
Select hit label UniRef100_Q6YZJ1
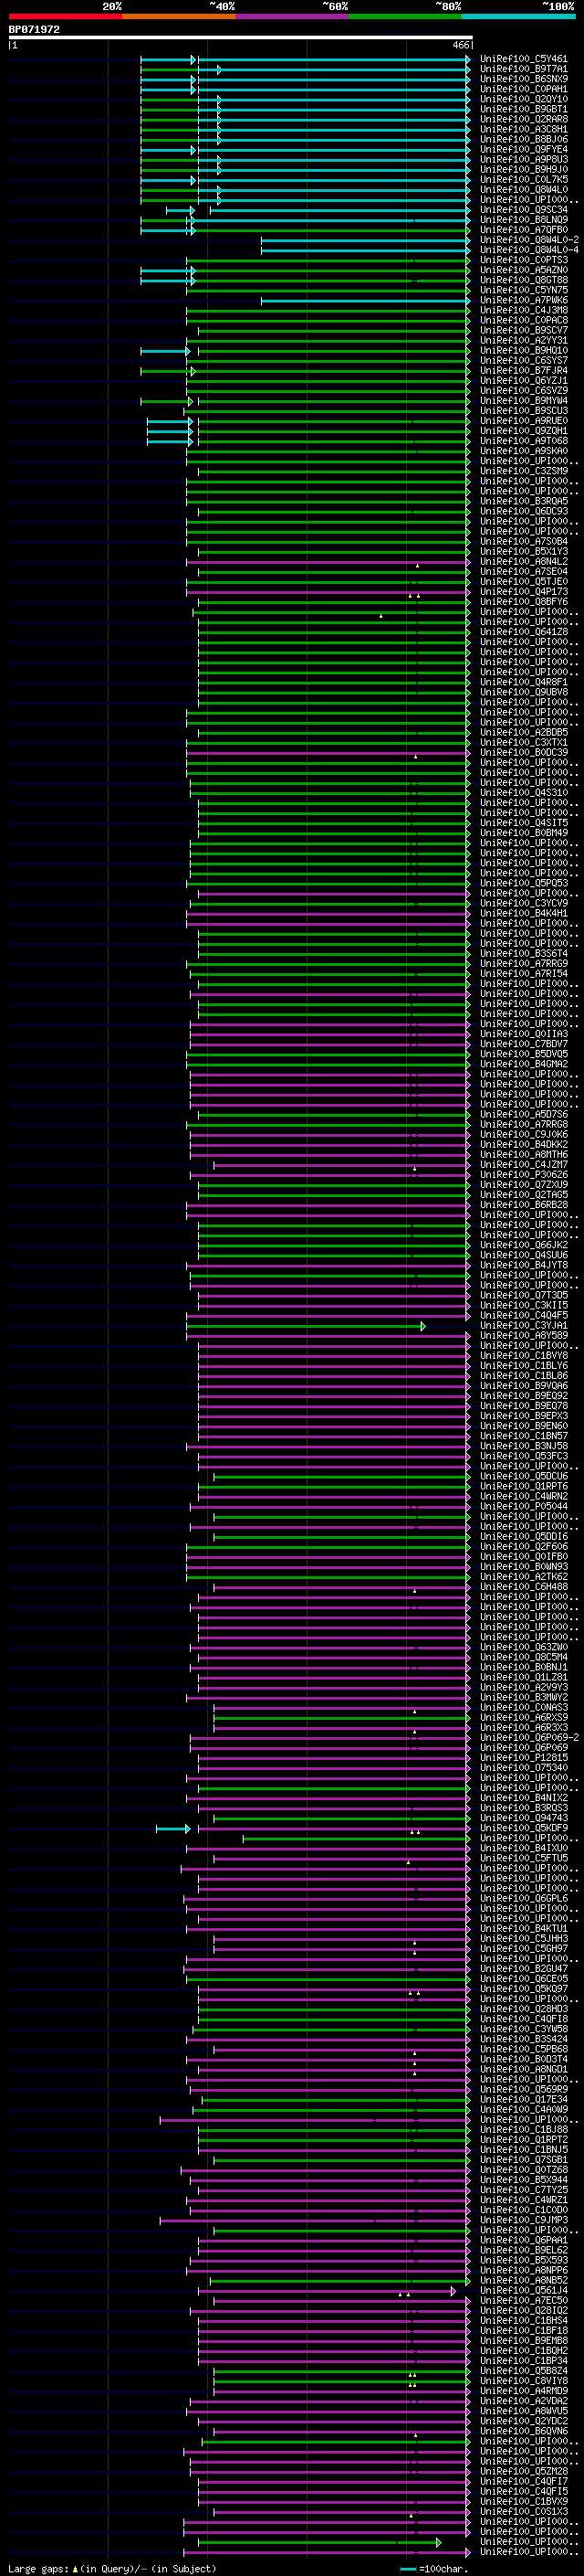click(x=524, y=381)
